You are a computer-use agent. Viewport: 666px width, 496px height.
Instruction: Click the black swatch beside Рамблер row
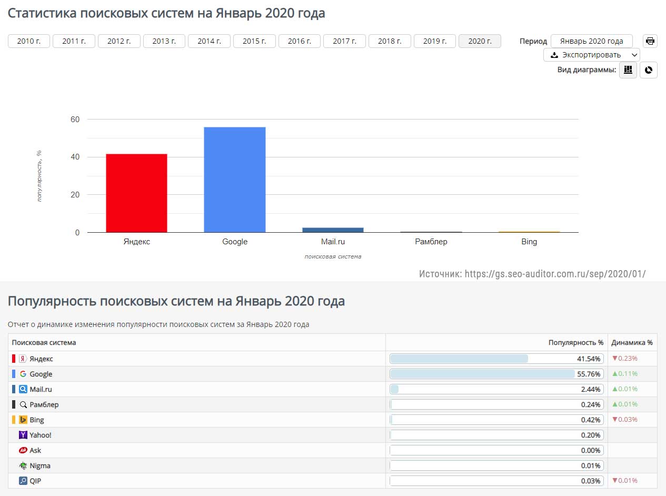tap(14, 404)
